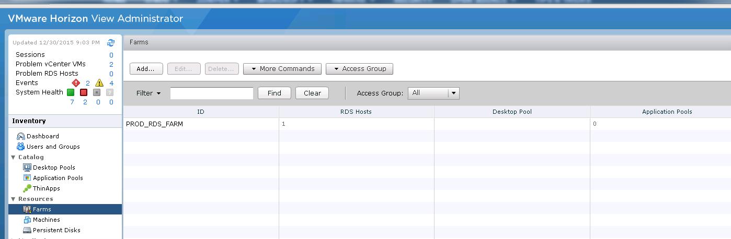Click the green System Health status square
Screen dimensions: 731x239
(x=70, y=92)
